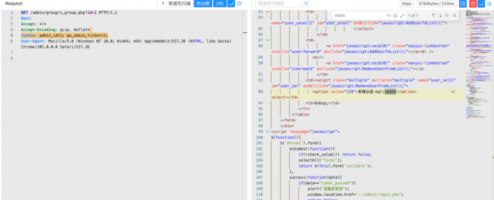Collapse code fold at line 83

tap(267, 12)
